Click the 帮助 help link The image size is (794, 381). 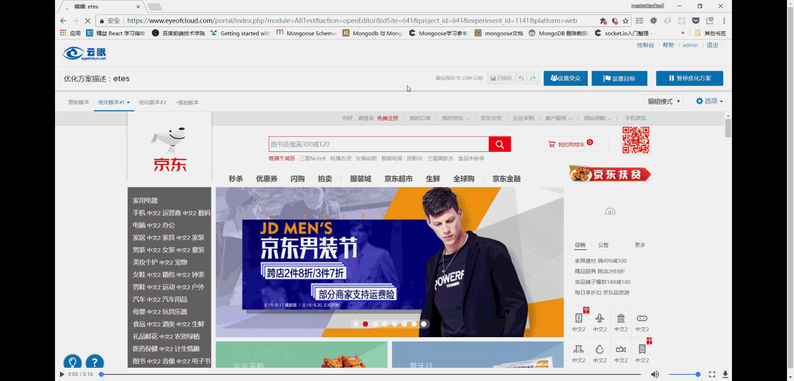[668, 45]
